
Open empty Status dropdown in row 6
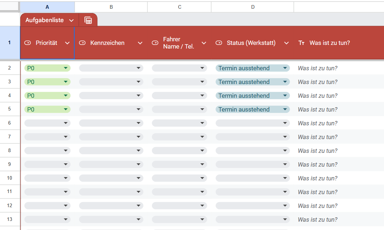[252, 123]
